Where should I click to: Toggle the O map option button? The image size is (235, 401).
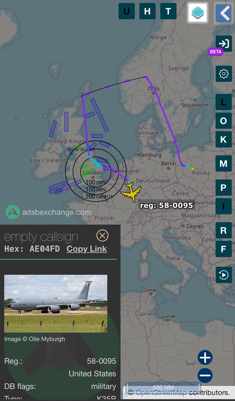[x=224, y=121]
